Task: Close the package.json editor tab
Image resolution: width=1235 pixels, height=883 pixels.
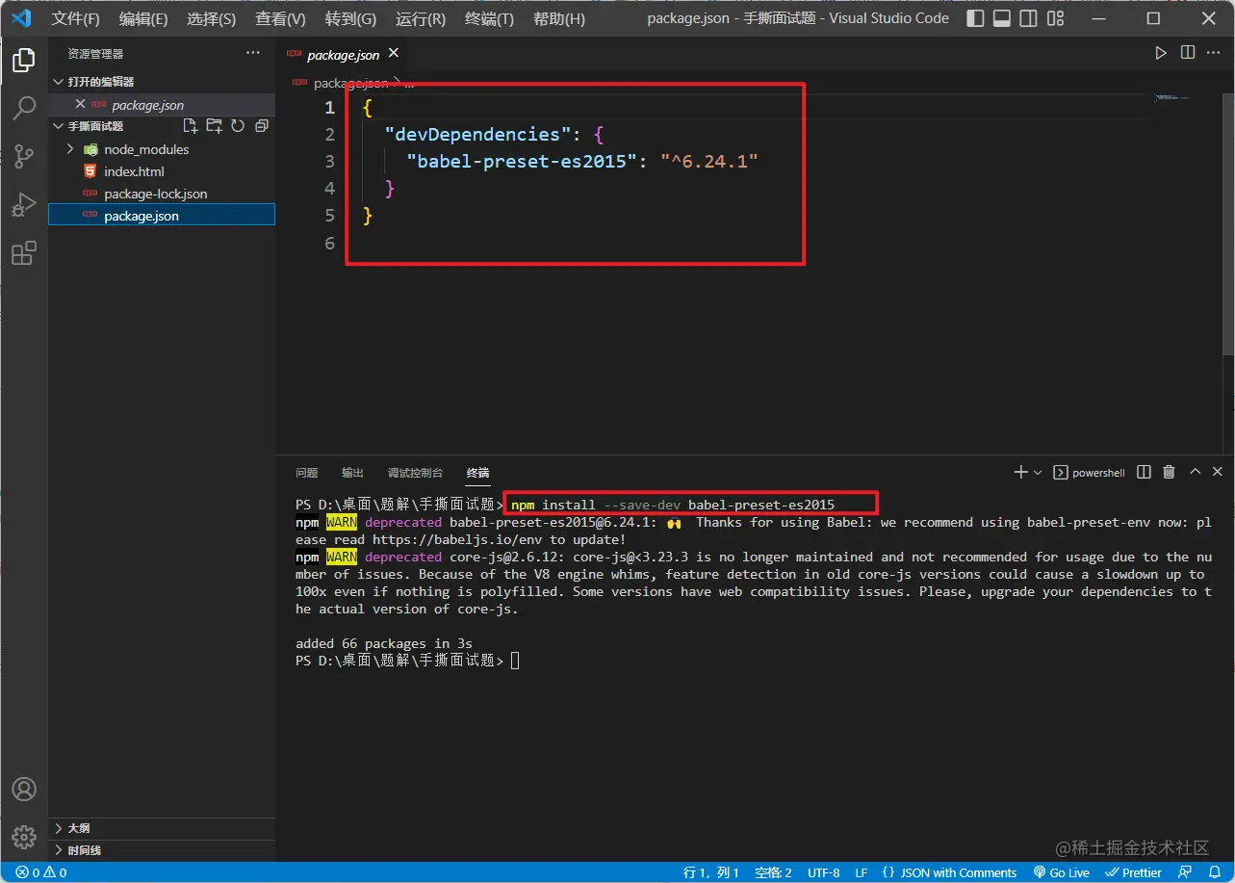Action: point(393,54)
